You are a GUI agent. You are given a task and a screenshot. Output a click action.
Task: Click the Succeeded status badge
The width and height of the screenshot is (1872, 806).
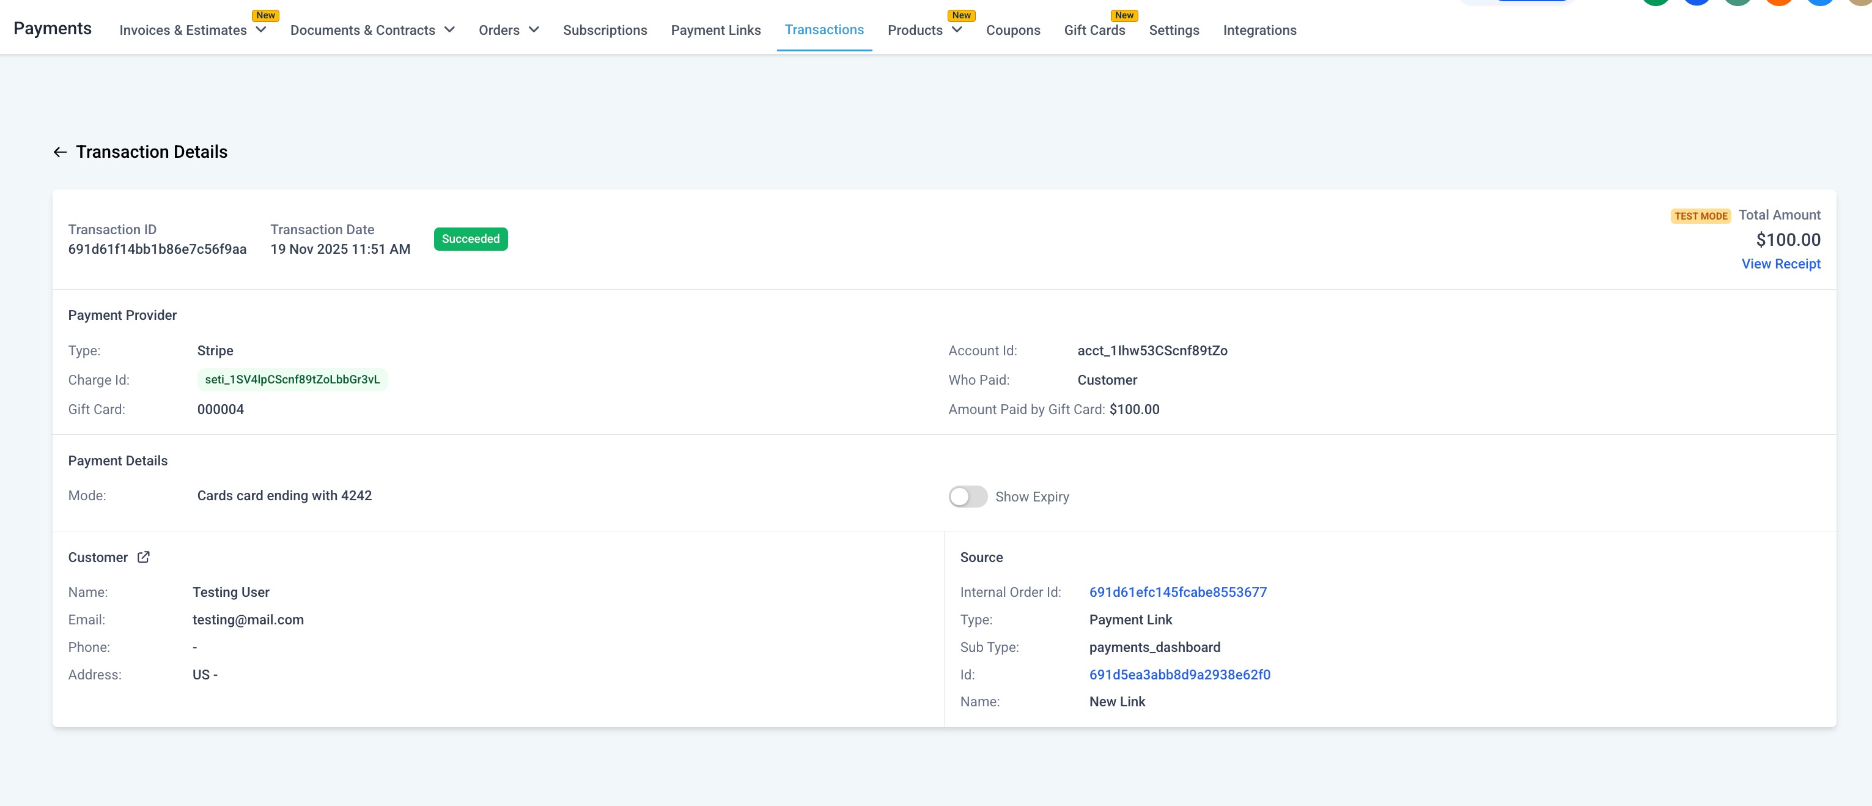pos(470,239)
